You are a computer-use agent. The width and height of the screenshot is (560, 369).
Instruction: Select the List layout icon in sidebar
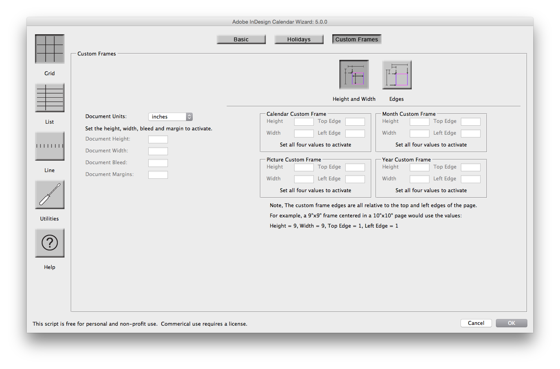[x=50, y=97]
